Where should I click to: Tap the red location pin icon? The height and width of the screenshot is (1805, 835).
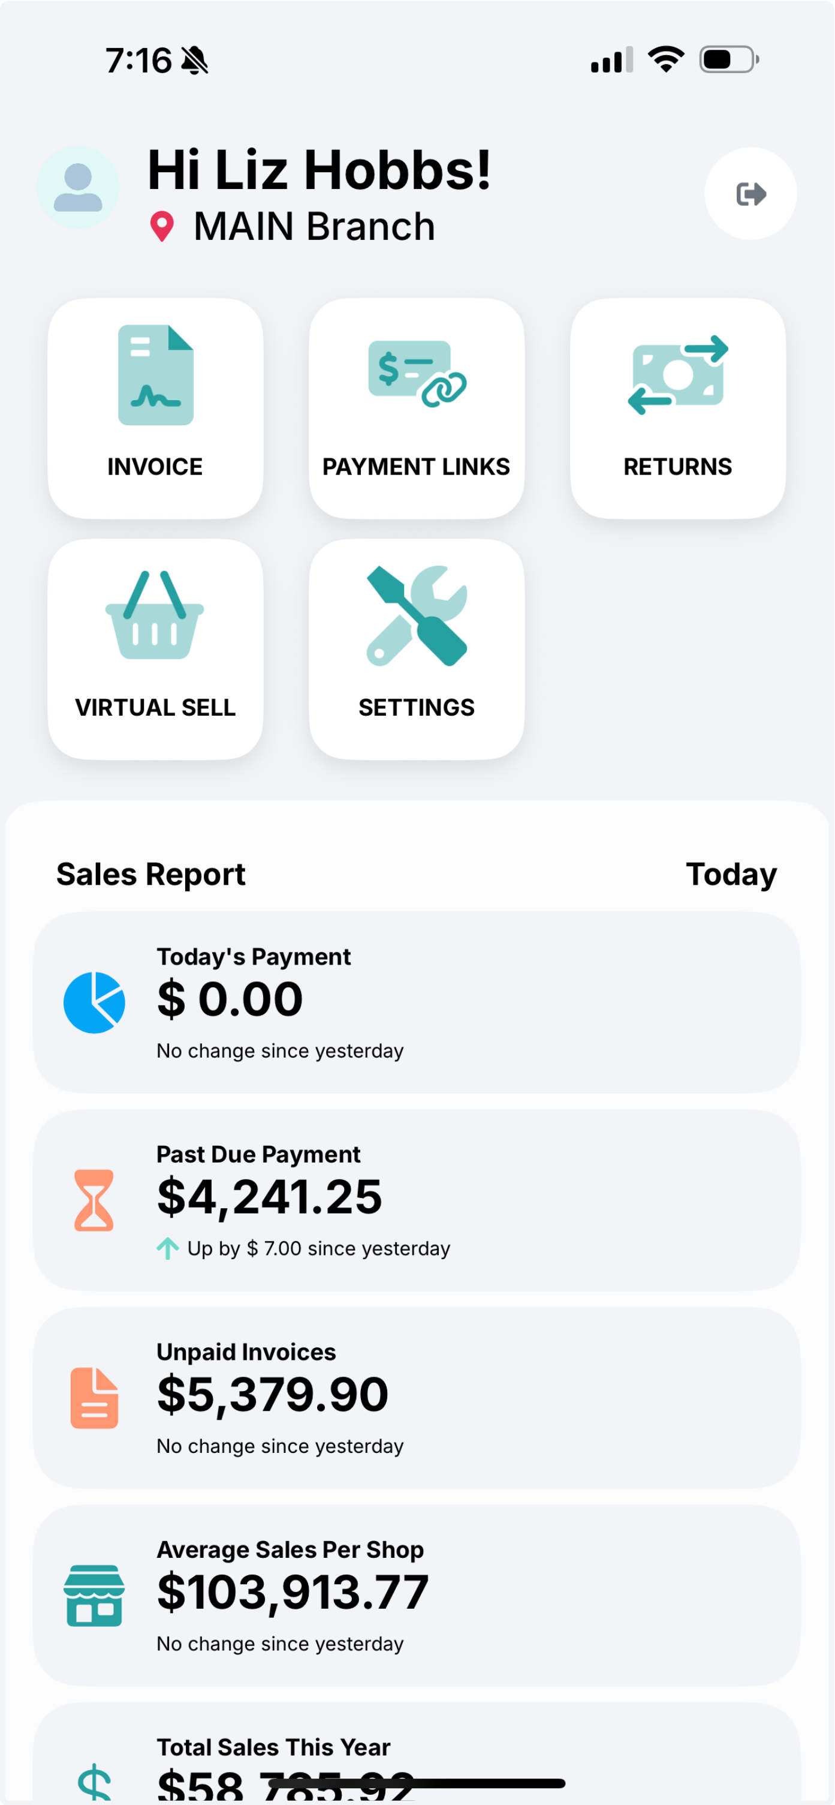coord(162,226)
